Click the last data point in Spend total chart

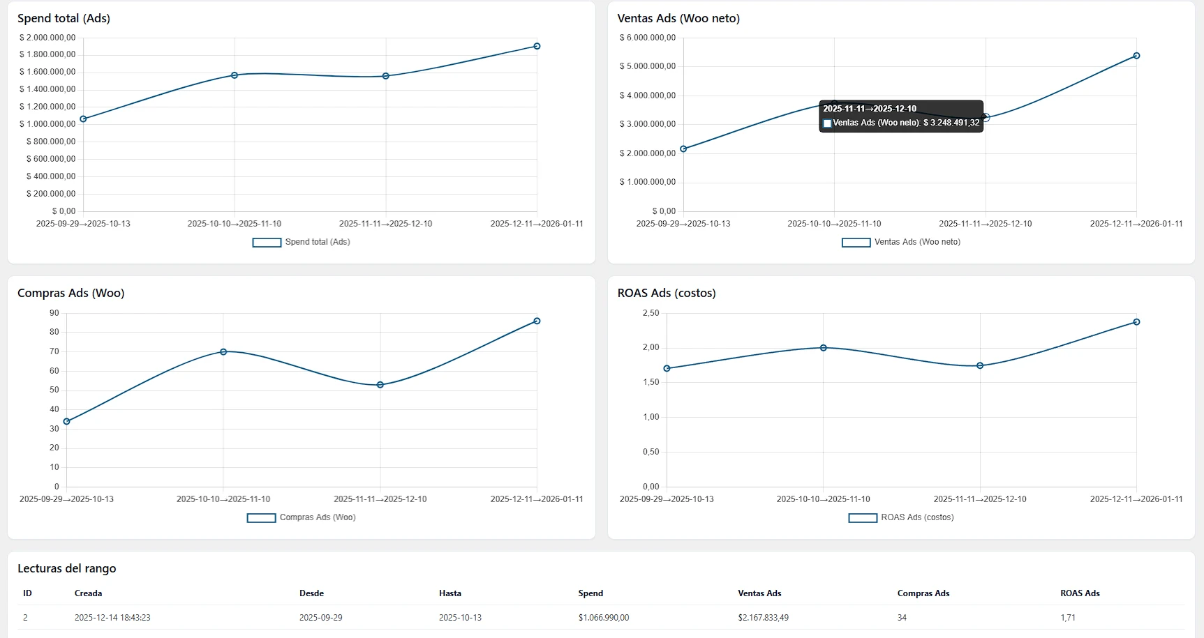point(537,46)
